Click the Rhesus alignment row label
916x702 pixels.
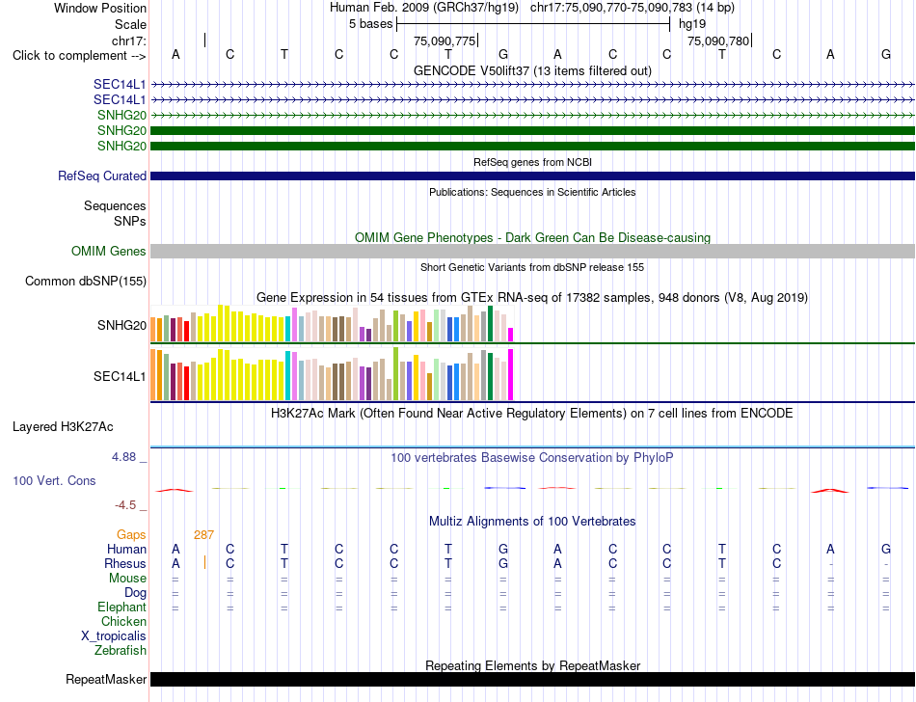(125, 563)
